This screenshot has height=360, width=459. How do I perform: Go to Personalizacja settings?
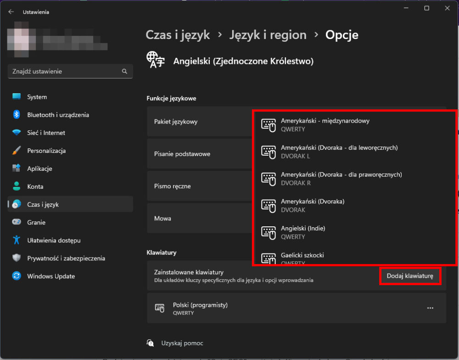point(46,151)
